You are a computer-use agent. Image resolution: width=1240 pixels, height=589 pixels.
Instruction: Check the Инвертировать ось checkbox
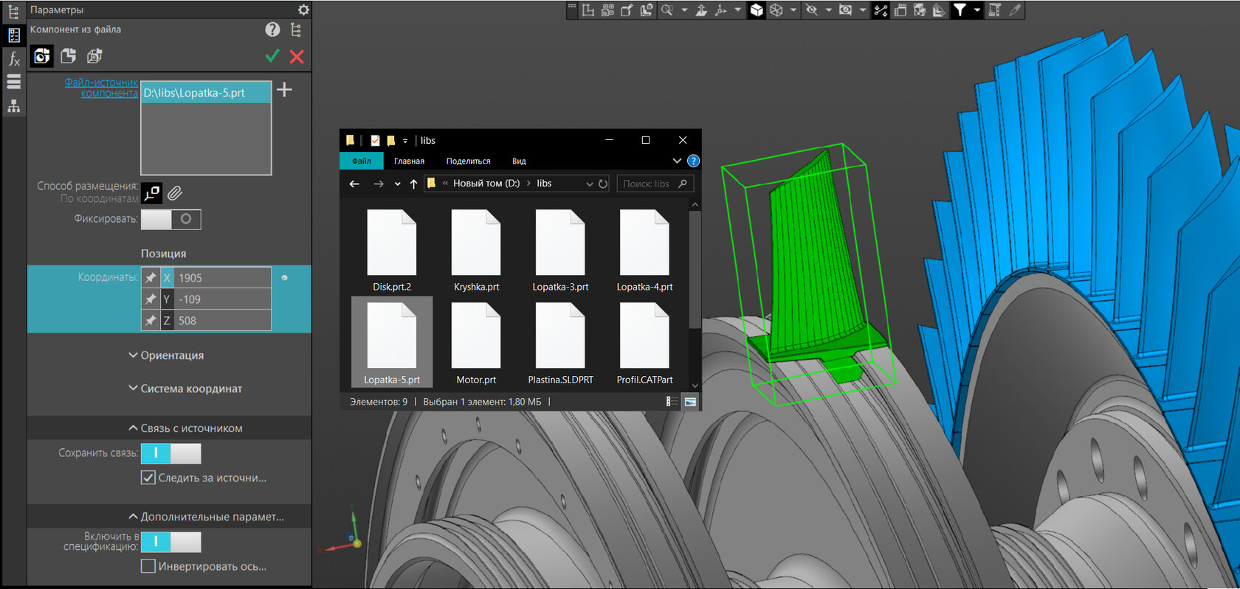tap(148, 566)
